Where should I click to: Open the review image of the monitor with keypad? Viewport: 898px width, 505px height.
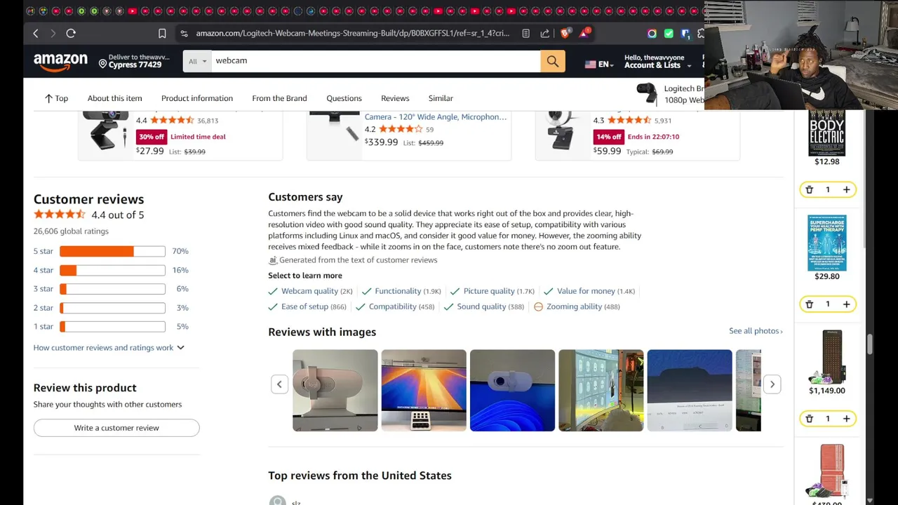coord(424,390)
